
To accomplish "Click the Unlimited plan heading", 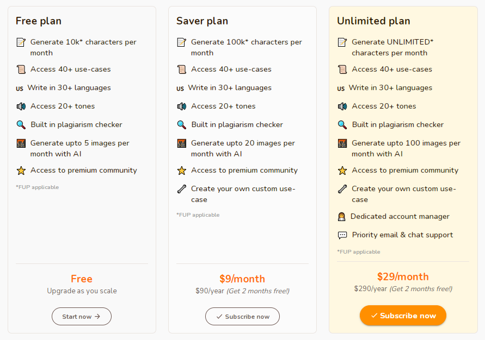I will pyautogui.click(x=373, y=21).
